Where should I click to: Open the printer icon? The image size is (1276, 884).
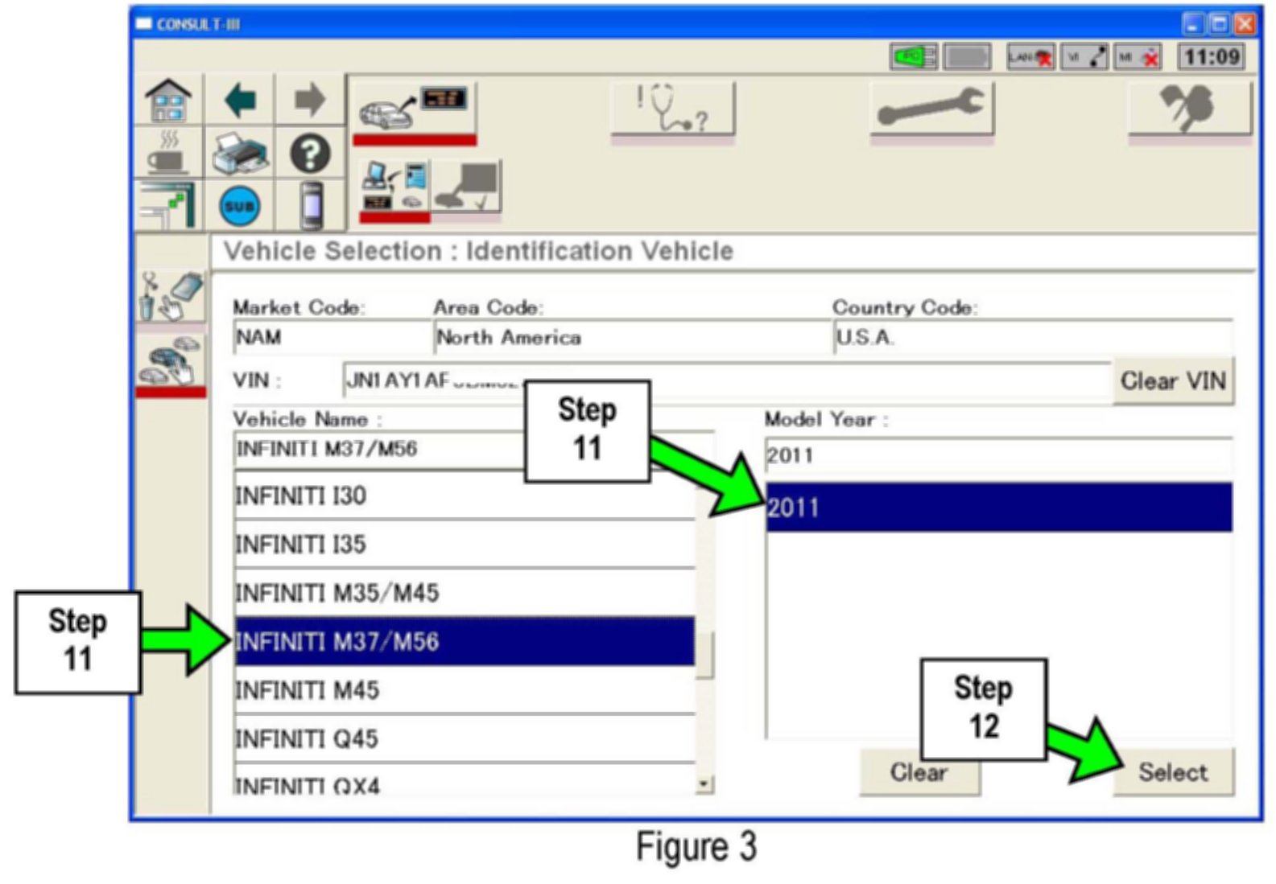click(240, 154)
